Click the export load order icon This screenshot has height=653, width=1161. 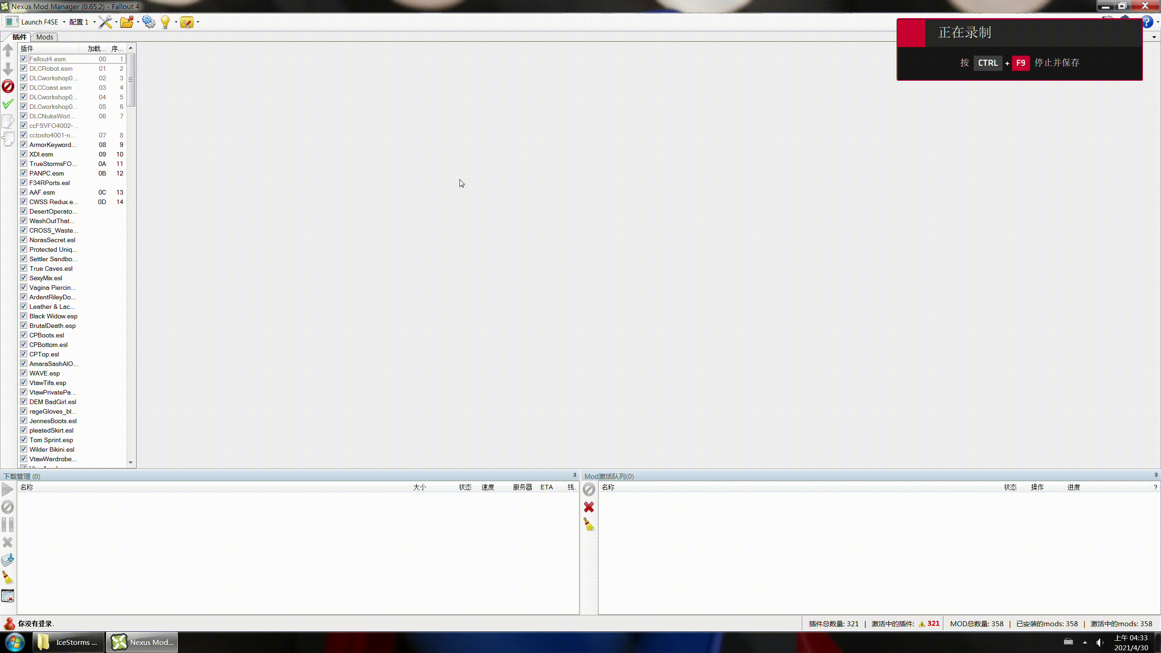point(8,121)
